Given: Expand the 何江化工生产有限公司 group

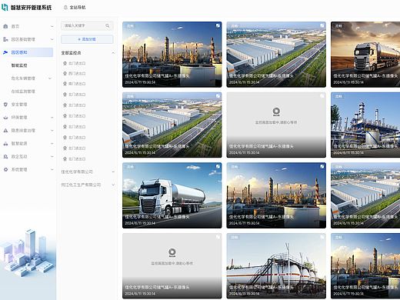Looking at the screenshot, I should [x=113, y=185].
